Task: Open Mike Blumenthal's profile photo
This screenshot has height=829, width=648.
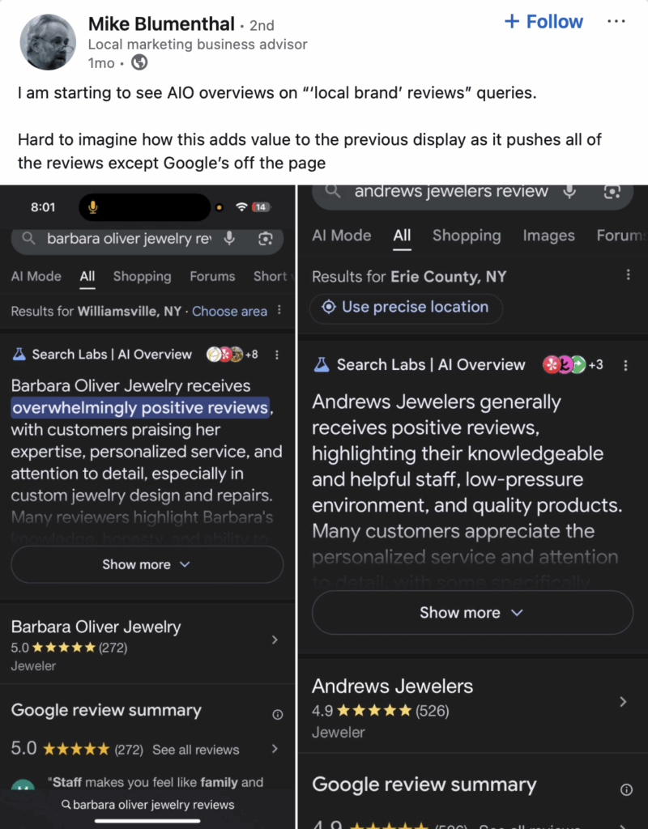Action: click(48, 42)
